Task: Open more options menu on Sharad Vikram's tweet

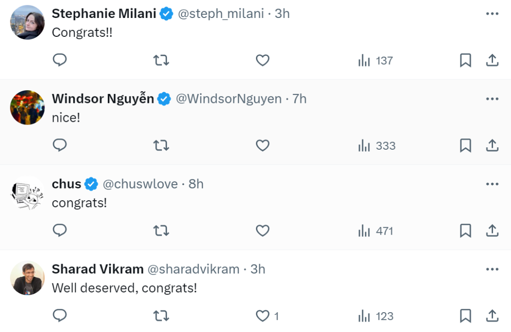Action: [x=492, y=269]
